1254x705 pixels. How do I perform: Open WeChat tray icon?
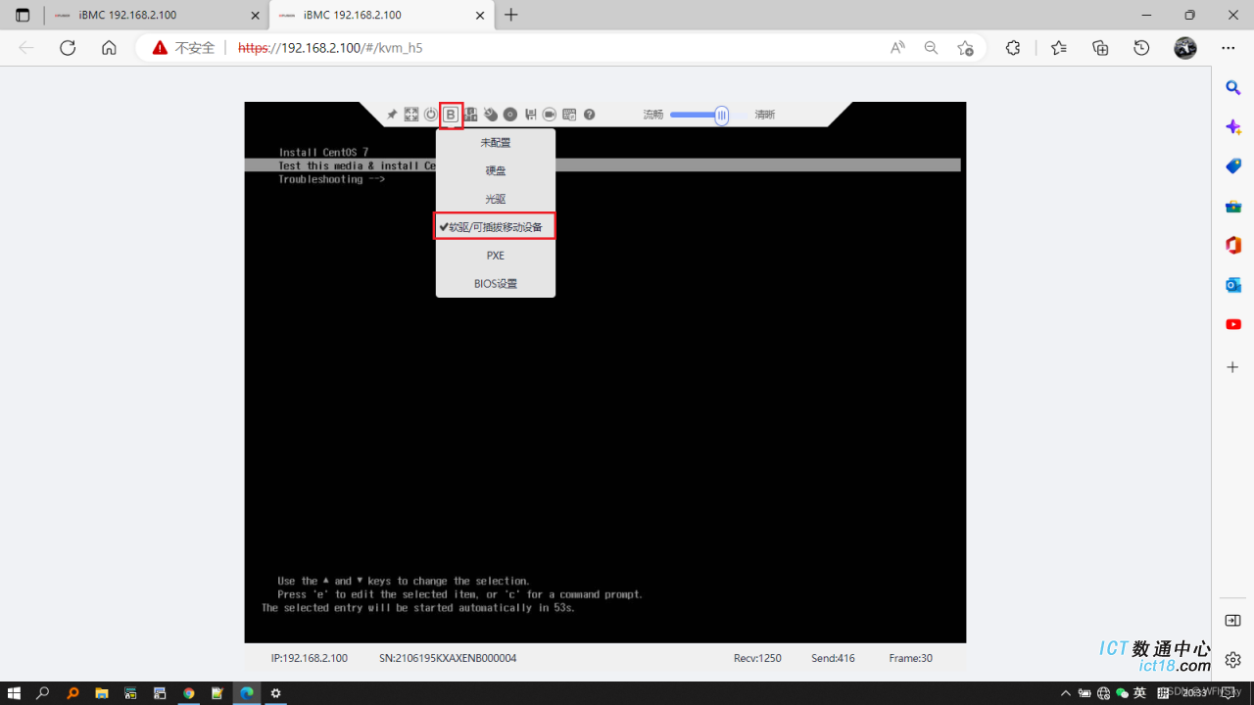coord(1123,693)
